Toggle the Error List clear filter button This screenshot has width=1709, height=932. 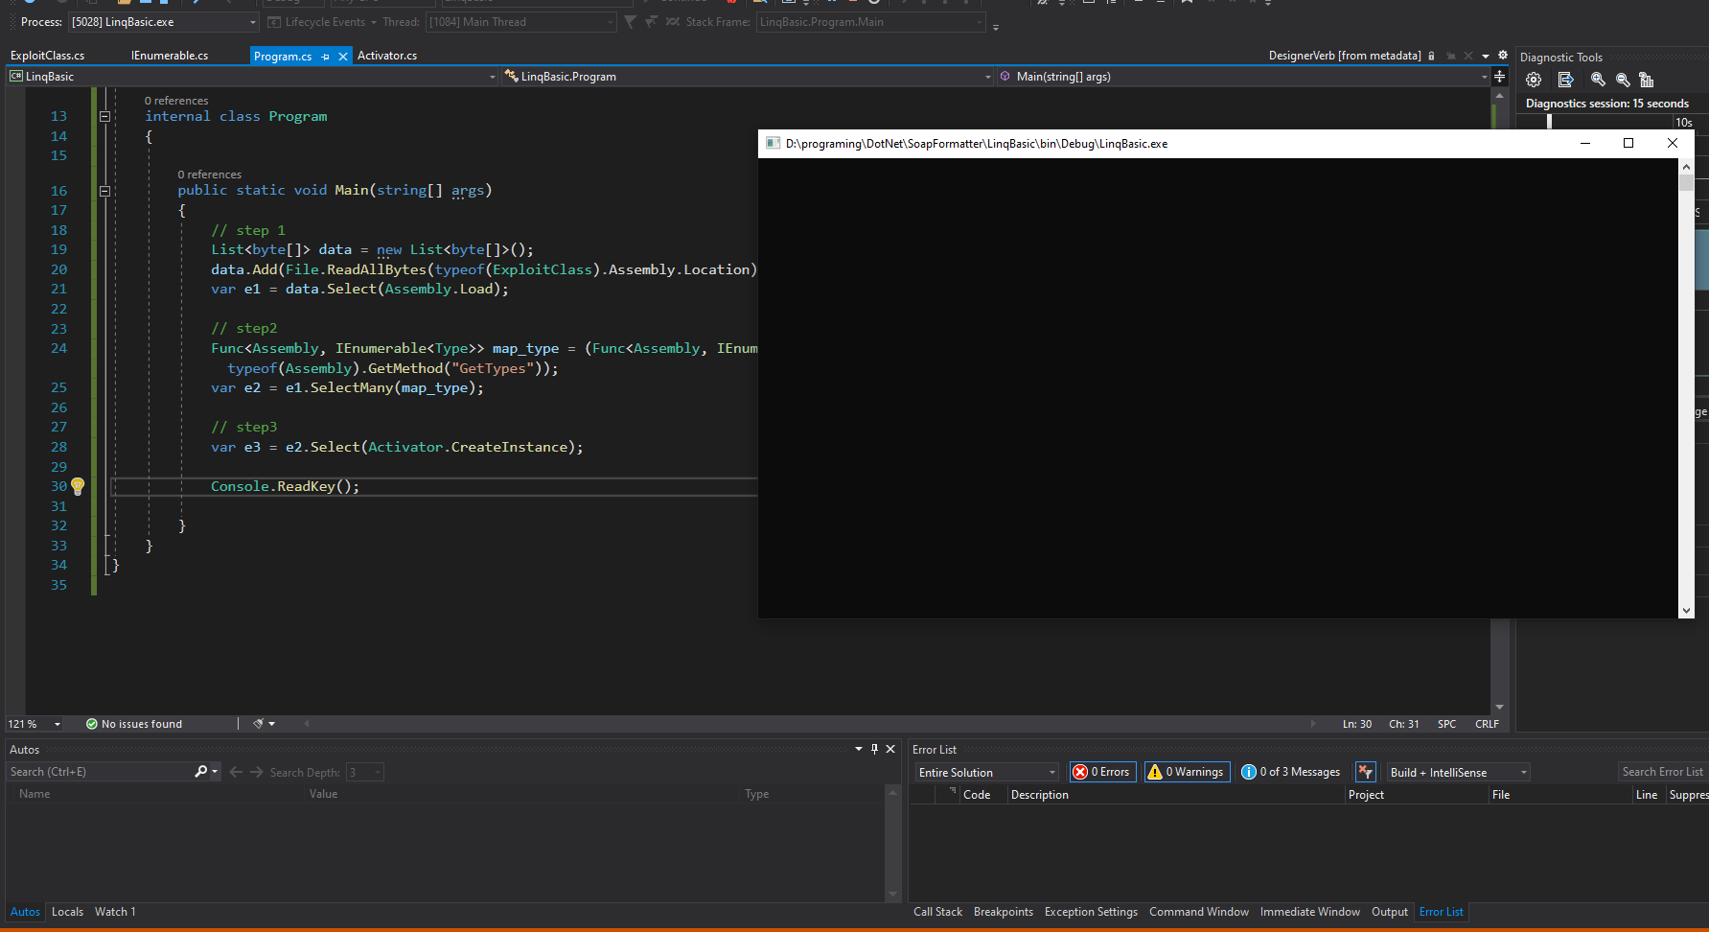click(x=1366, y=772)
